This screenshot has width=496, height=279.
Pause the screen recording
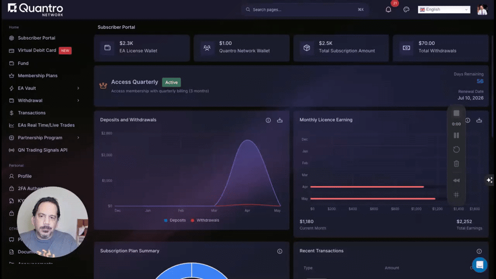(456, 136)
